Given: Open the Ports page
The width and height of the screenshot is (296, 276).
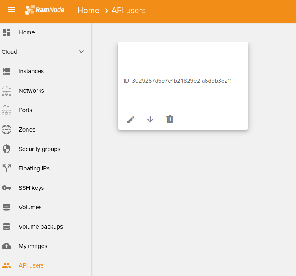Looking at the screenshot, I should pos(25,110).
